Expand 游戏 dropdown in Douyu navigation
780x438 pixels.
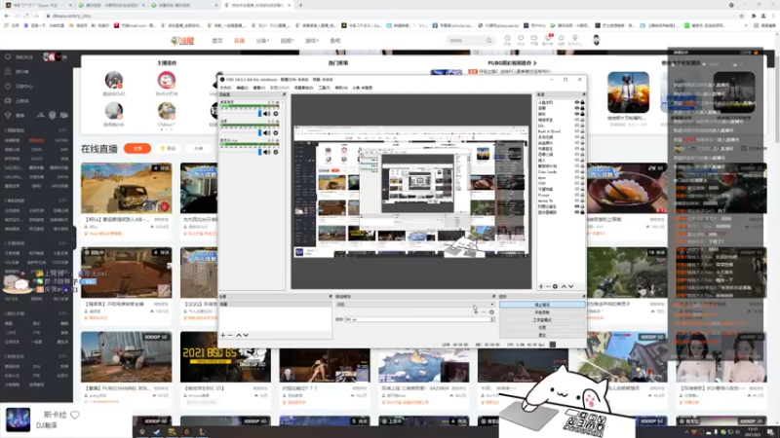coord(312,41)
